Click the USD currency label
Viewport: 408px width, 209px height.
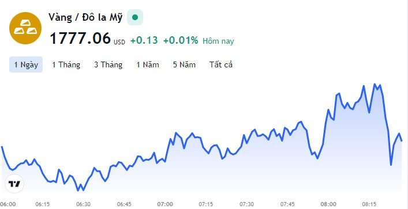tap(119, 42)
